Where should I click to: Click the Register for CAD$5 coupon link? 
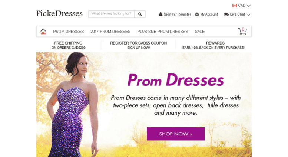coord(139,45)
